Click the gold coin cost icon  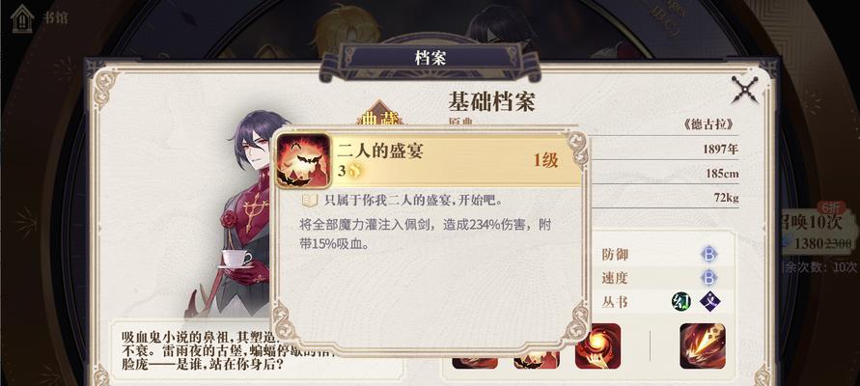click(355, 171)
